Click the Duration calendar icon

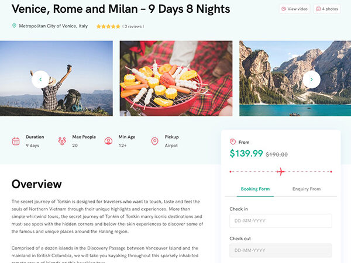(16, 141)
